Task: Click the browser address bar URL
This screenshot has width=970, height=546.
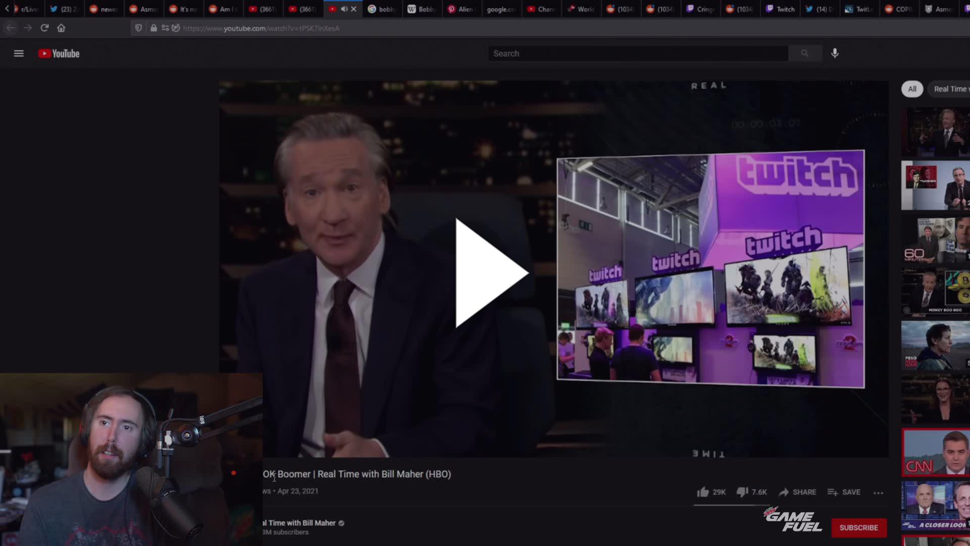Action: 261,28
